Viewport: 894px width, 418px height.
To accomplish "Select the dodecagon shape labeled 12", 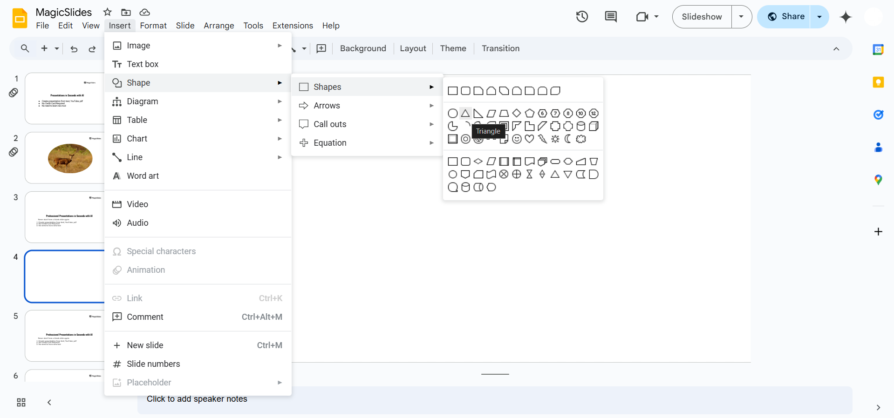I will point(594,114).
